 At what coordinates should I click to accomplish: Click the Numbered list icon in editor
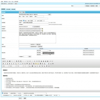coord(28,61)
